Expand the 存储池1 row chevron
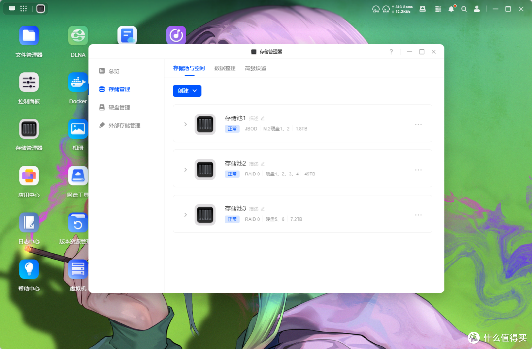Screen dimensions: 532x349 click(185, 124)
